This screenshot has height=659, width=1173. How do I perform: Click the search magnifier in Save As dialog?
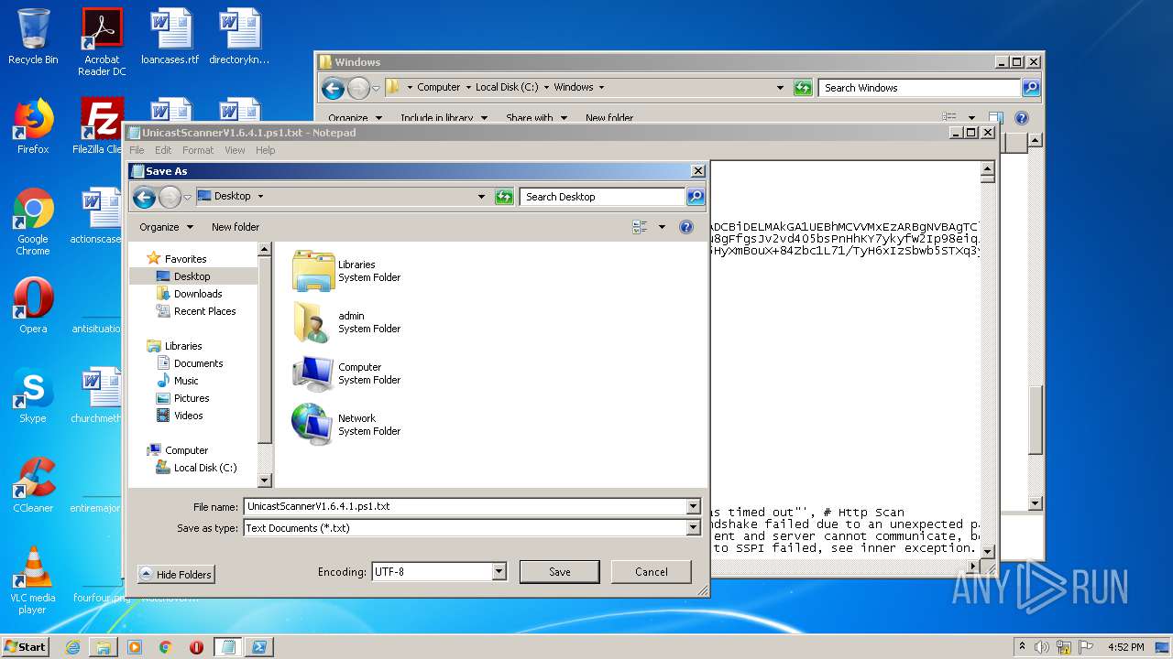tap(696, 197)
